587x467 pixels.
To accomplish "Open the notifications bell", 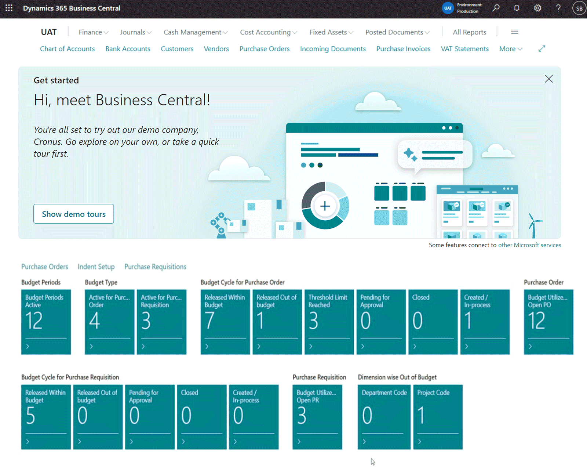I will 517,8.
